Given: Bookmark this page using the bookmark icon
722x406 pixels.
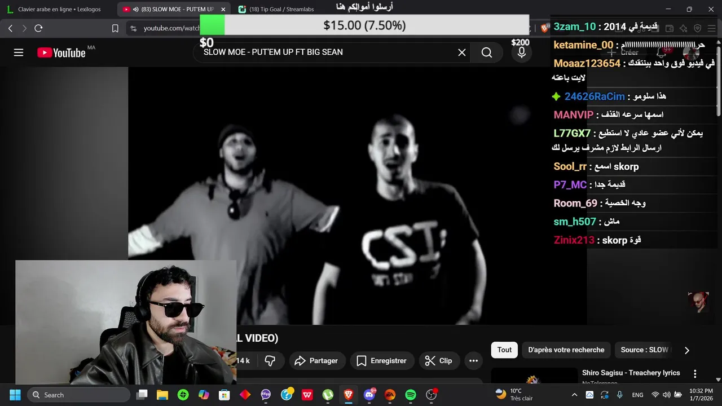Looking at the screenshot, I should pos(115,28).
